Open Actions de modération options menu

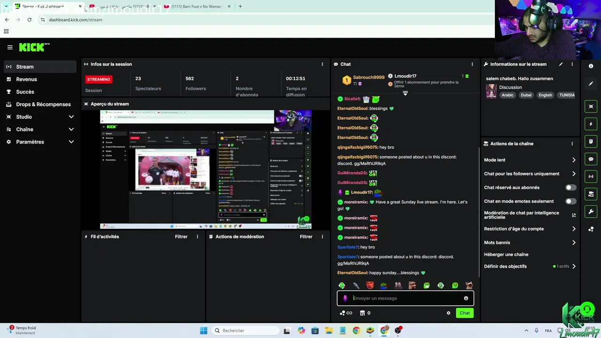coord(322,237)
